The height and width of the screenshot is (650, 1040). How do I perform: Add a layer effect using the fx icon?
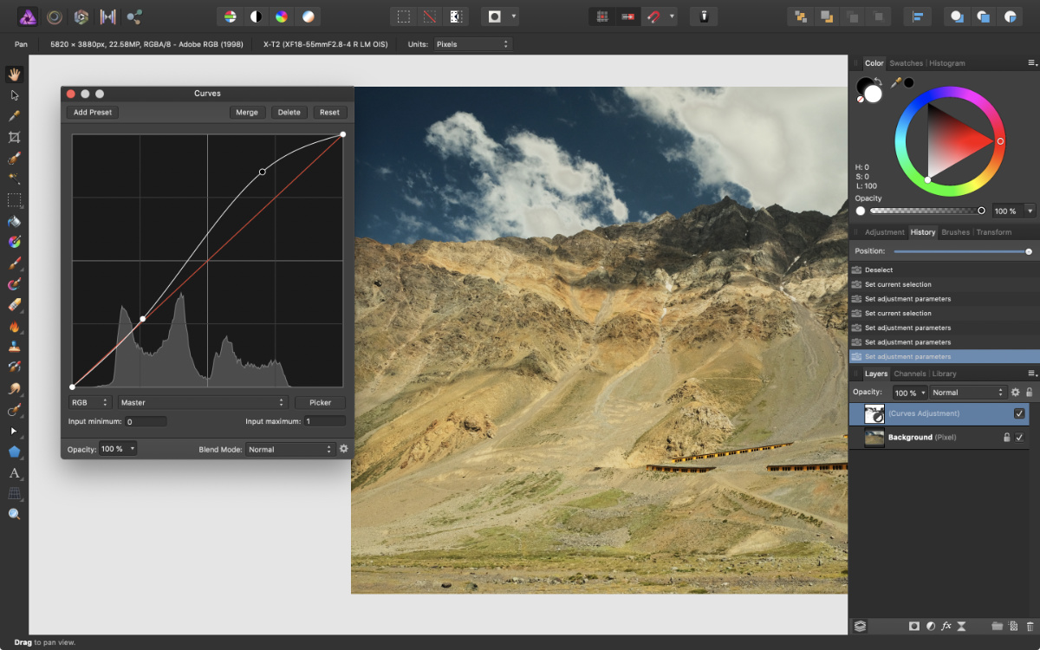[946, 626]
